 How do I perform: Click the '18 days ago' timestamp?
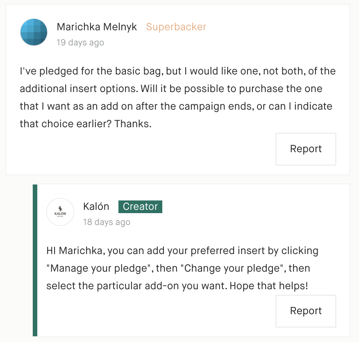pos(107,222)
